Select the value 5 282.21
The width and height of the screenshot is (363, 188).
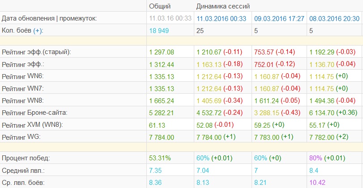click(162, 113)
